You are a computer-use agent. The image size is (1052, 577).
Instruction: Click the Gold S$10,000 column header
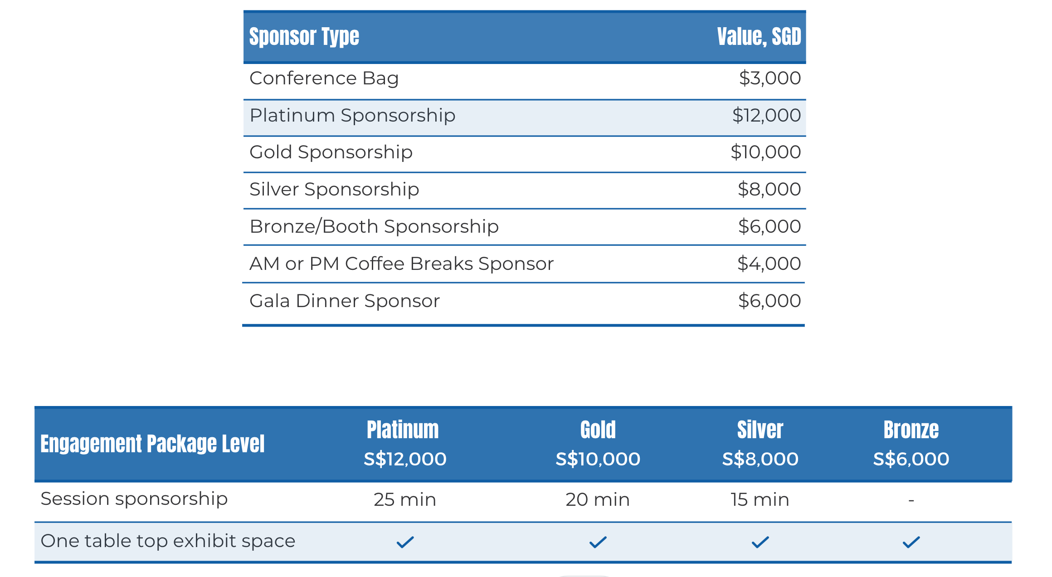[x=598, y=443]
